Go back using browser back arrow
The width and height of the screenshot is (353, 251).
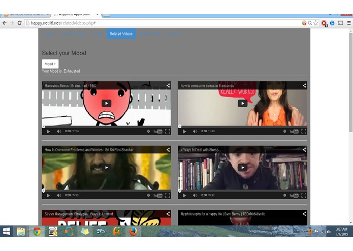point(5,23)
